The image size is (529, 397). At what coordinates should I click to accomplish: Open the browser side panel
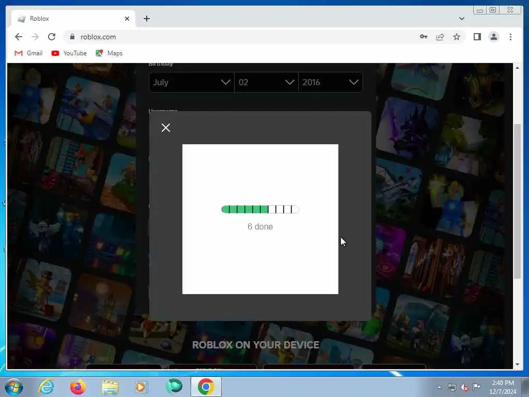(477, 37)
